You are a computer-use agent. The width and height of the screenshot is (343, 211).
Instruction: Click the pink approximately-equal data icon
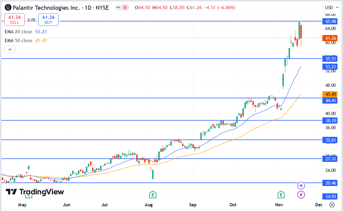pos(125,8)
